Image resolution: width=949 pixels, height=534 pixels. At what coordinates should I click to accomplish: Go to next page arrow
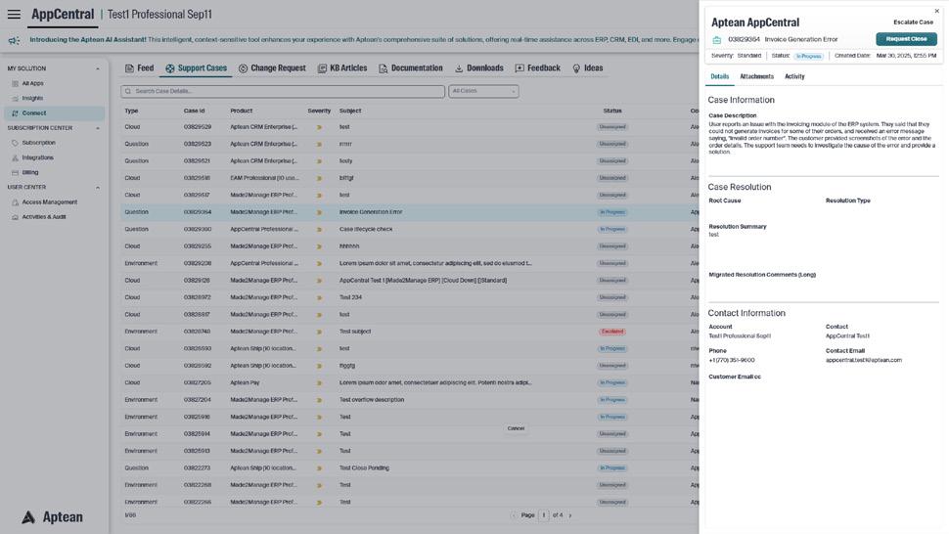click(x=570, y=515)
